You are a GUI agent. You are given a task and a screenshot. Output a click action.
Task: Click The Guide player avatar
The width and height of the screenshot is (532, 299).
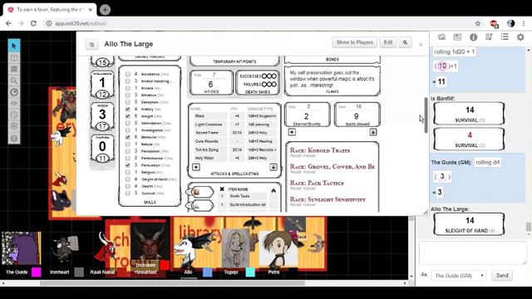click(x=21, y=249)
